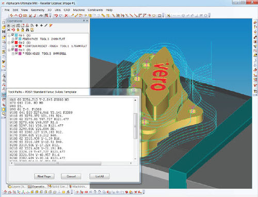
Task: Toggle the Op 1 visibility checkbox
Action: (13, 35)
